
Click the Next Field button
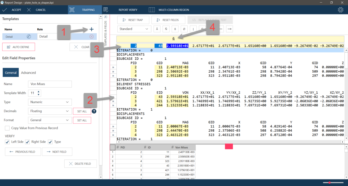[57, 152]
